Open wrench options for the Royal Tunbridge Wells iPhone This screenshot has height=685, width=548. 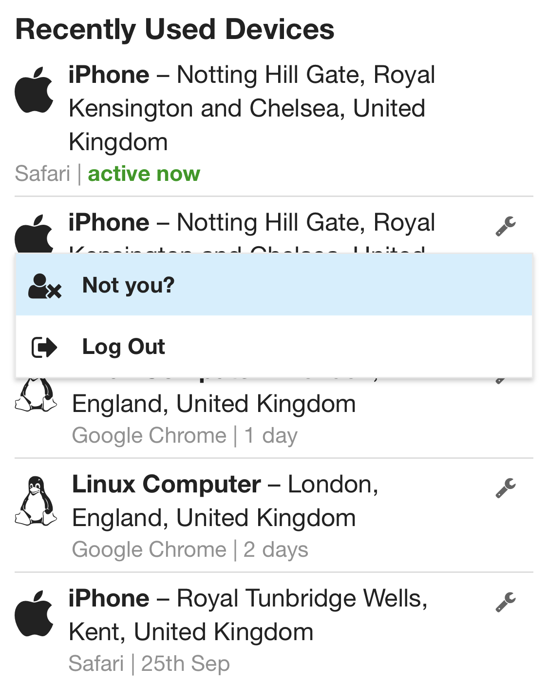(x=506, y=602)
